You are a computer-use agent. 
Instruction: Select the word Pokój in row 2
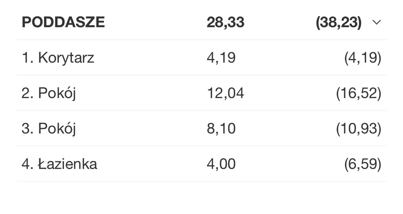57,94
